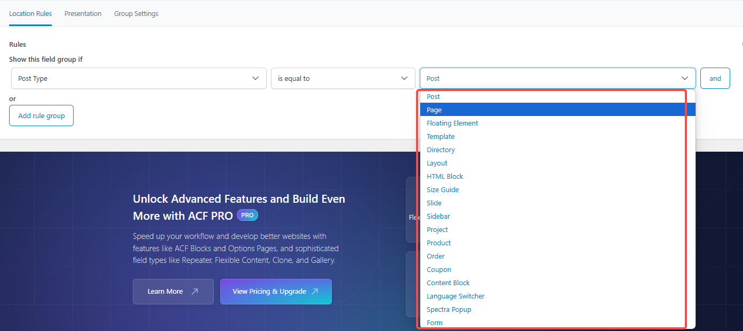Click the 'and' rule button
The image size is (743, 331).
[715, 78]
